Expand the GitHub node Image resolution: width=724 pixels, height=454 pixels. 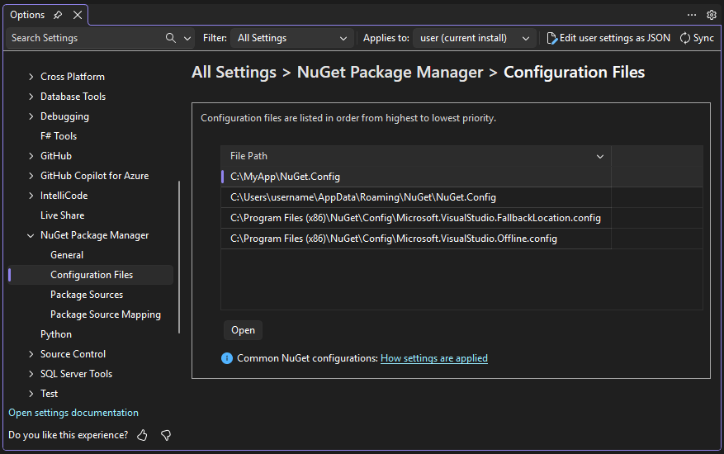pyautogui.click(x=31, y=156)
